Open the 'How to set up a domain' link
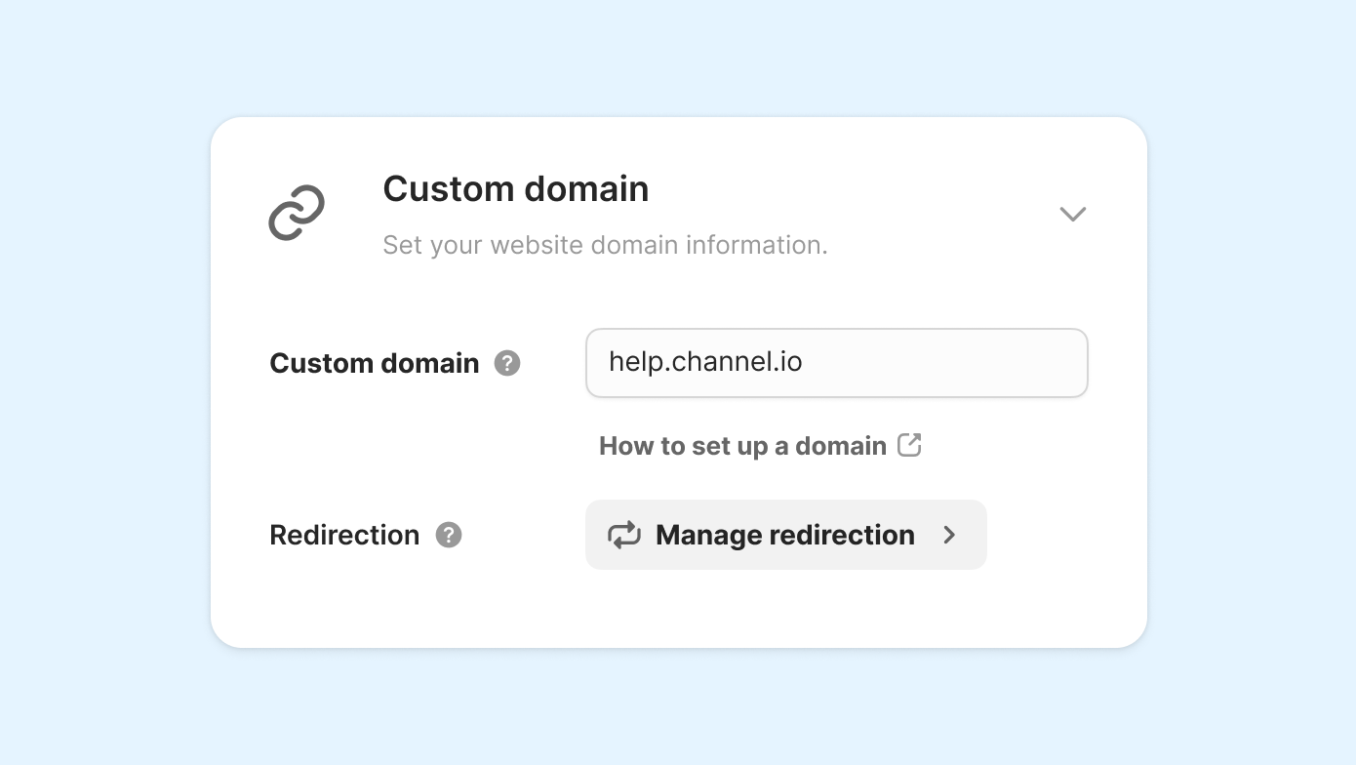Screen dimensions: 1356x765 click(x=742, y=446)
